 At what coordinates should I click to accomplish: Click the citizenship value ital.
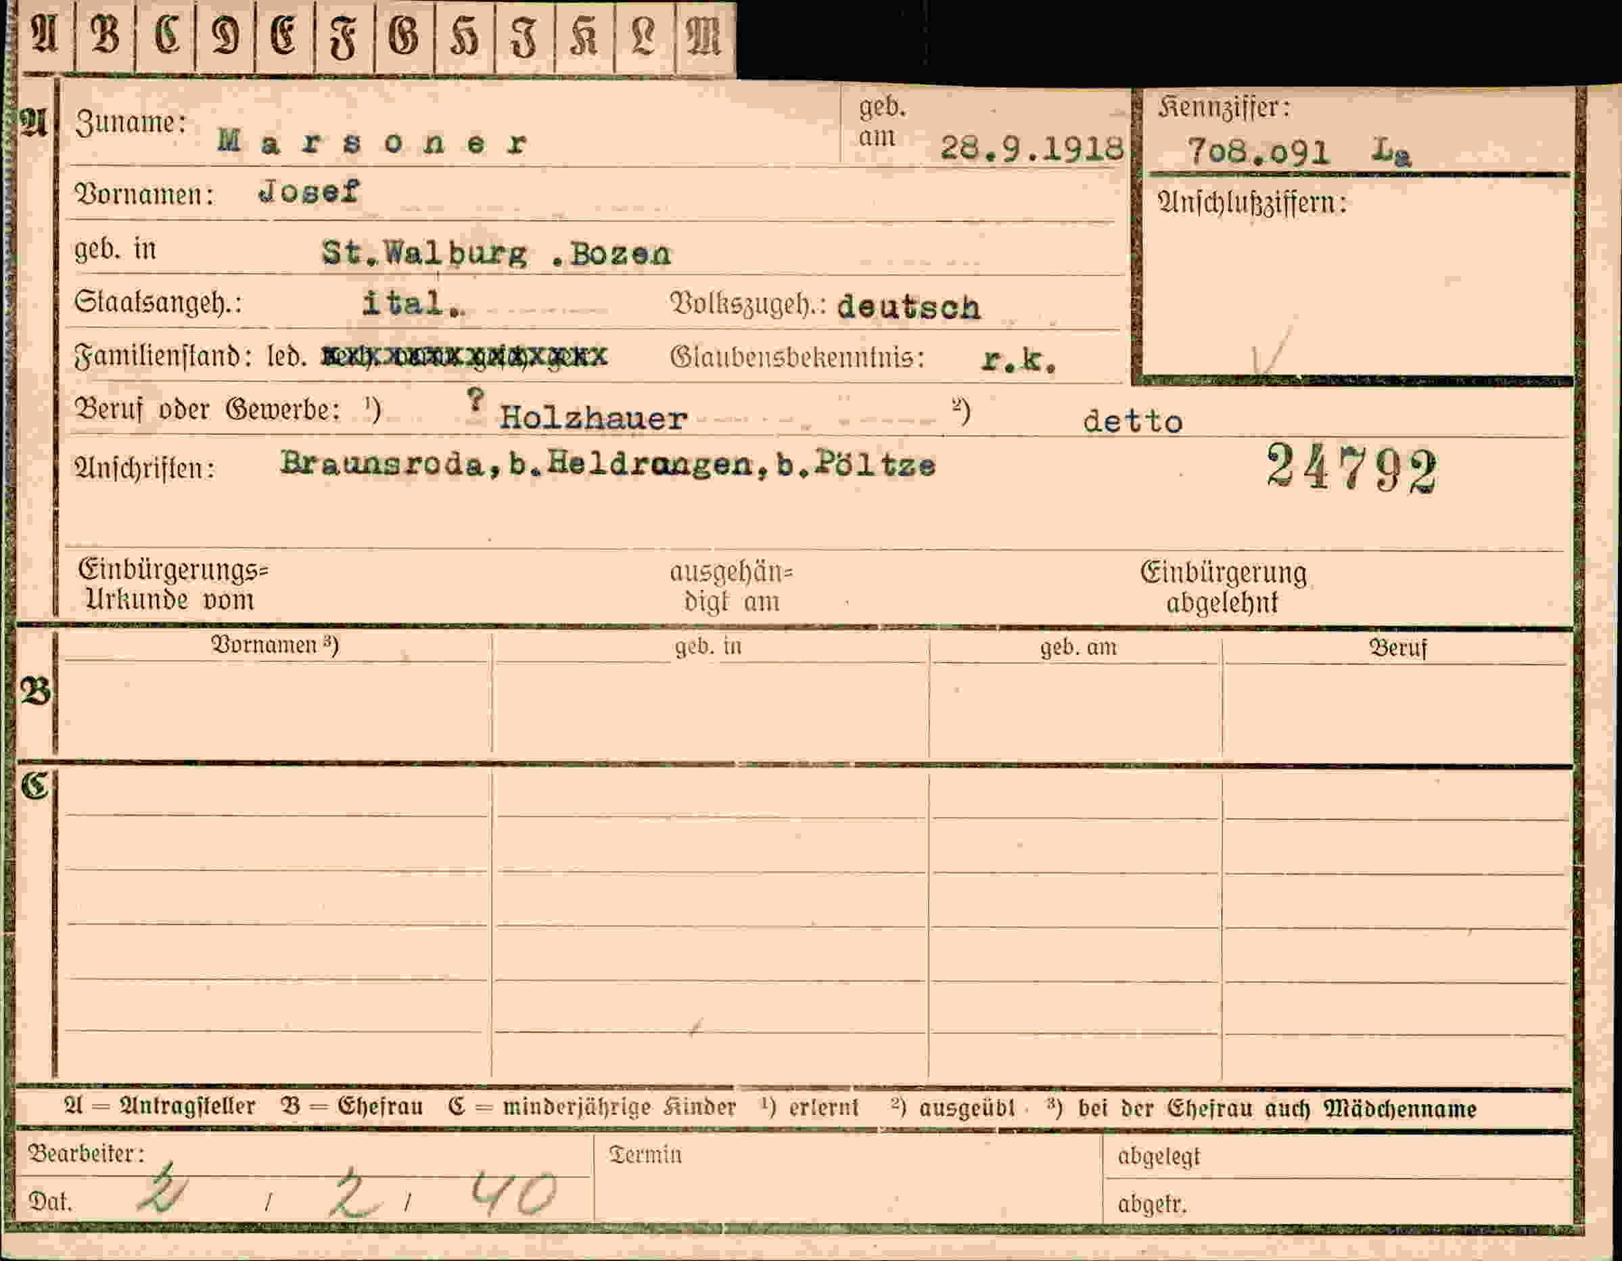click(x=414, y=304)
